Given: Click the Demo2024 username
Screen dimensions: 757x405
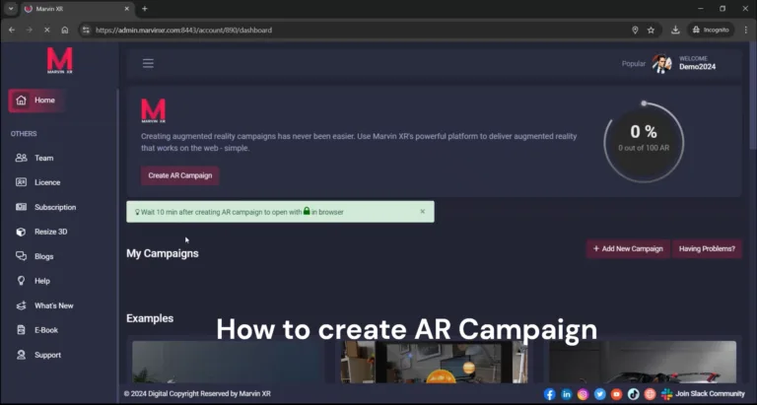Looking at the screenshot, I should [x=697, y=67].
